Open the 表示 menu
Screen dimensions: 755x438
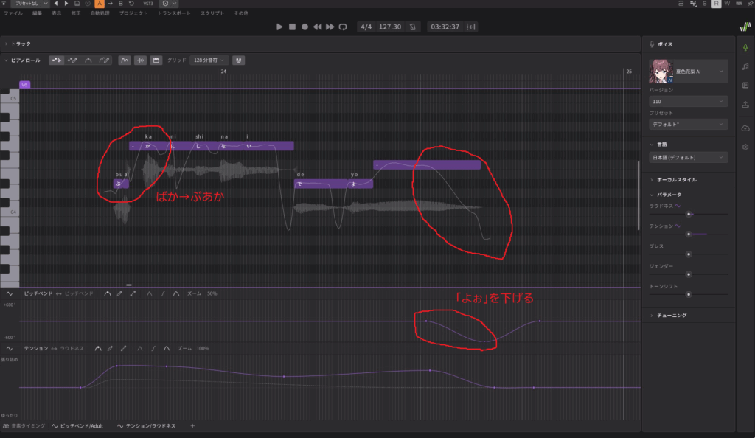(x=56, y=13)
